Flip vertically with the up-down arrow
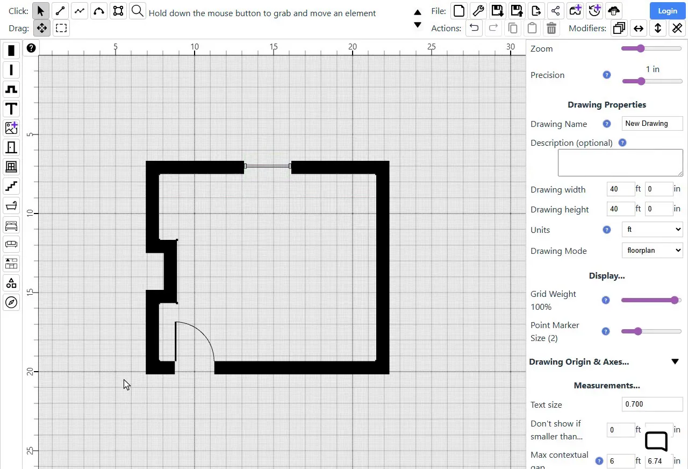Viewport: 688px width, 469px height. tap(658, 28)
